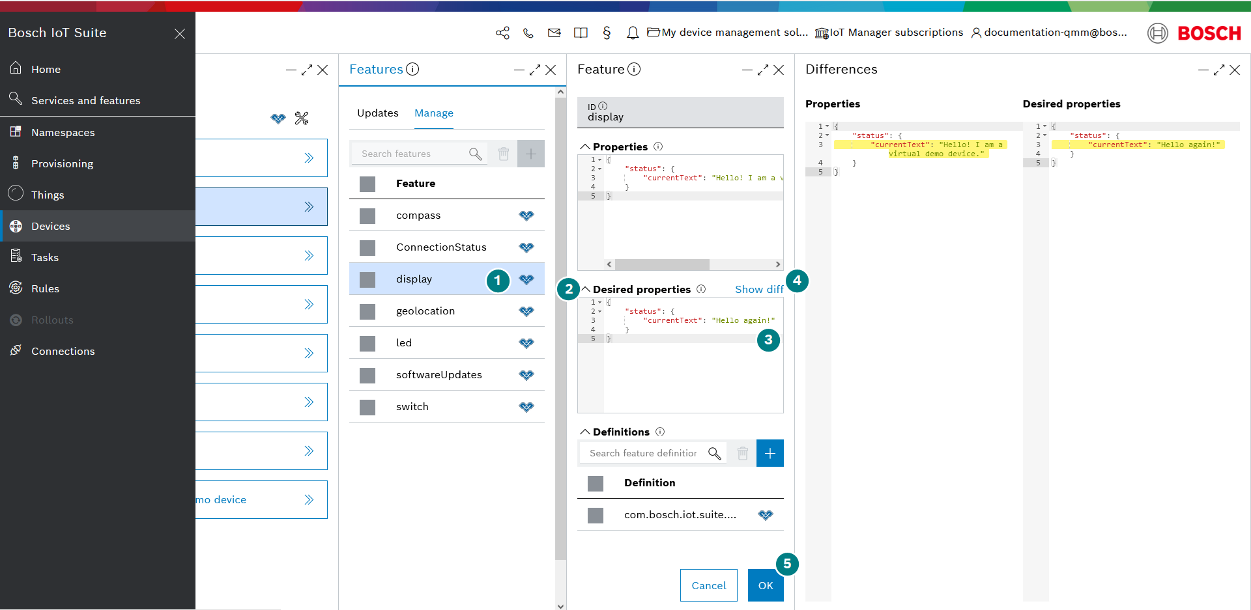Image resolution: width=1251 pixels, height=610 pixels.
Task: Open the mail envelope icon
Action: [x=554, y=33]
